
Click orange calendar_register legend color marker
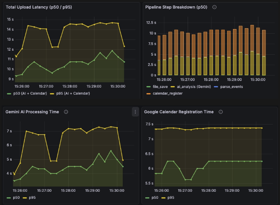(x=148, y=93)
